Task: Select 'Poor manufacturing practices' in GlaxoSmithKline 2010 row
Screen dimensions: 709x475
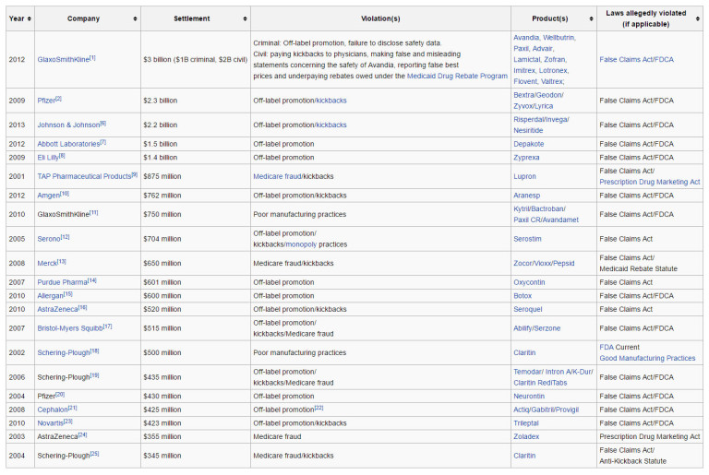Action: coord(299,214)
